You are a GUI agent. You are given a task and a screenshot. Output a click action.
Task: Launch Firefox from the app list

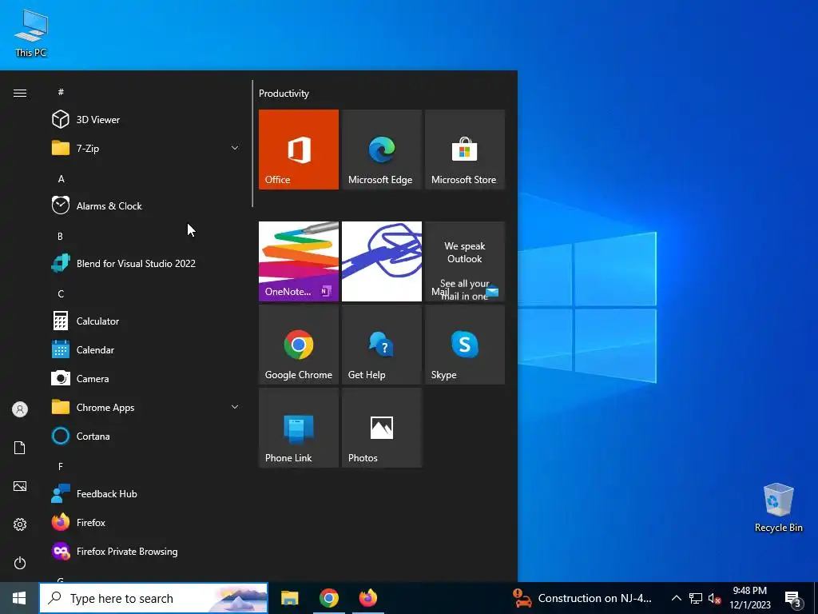[146, 522]
